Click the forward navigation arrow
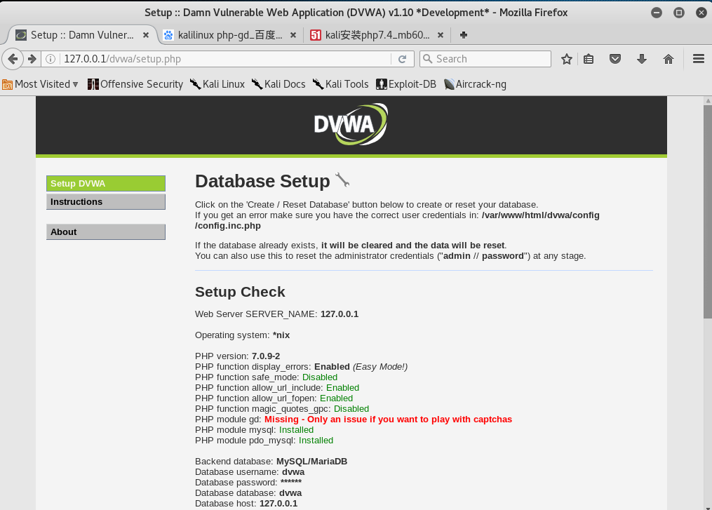The height and width of the screenshot is (510, 712). click(x=32, y=59)
